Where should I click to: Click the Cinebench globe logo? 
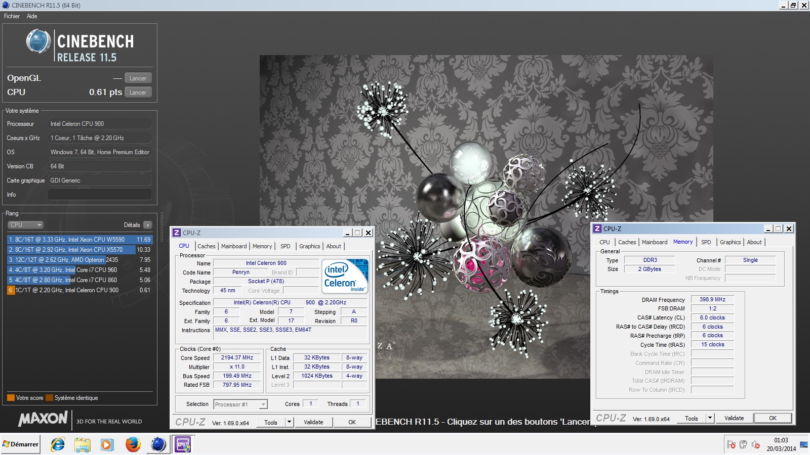(38, 41)
